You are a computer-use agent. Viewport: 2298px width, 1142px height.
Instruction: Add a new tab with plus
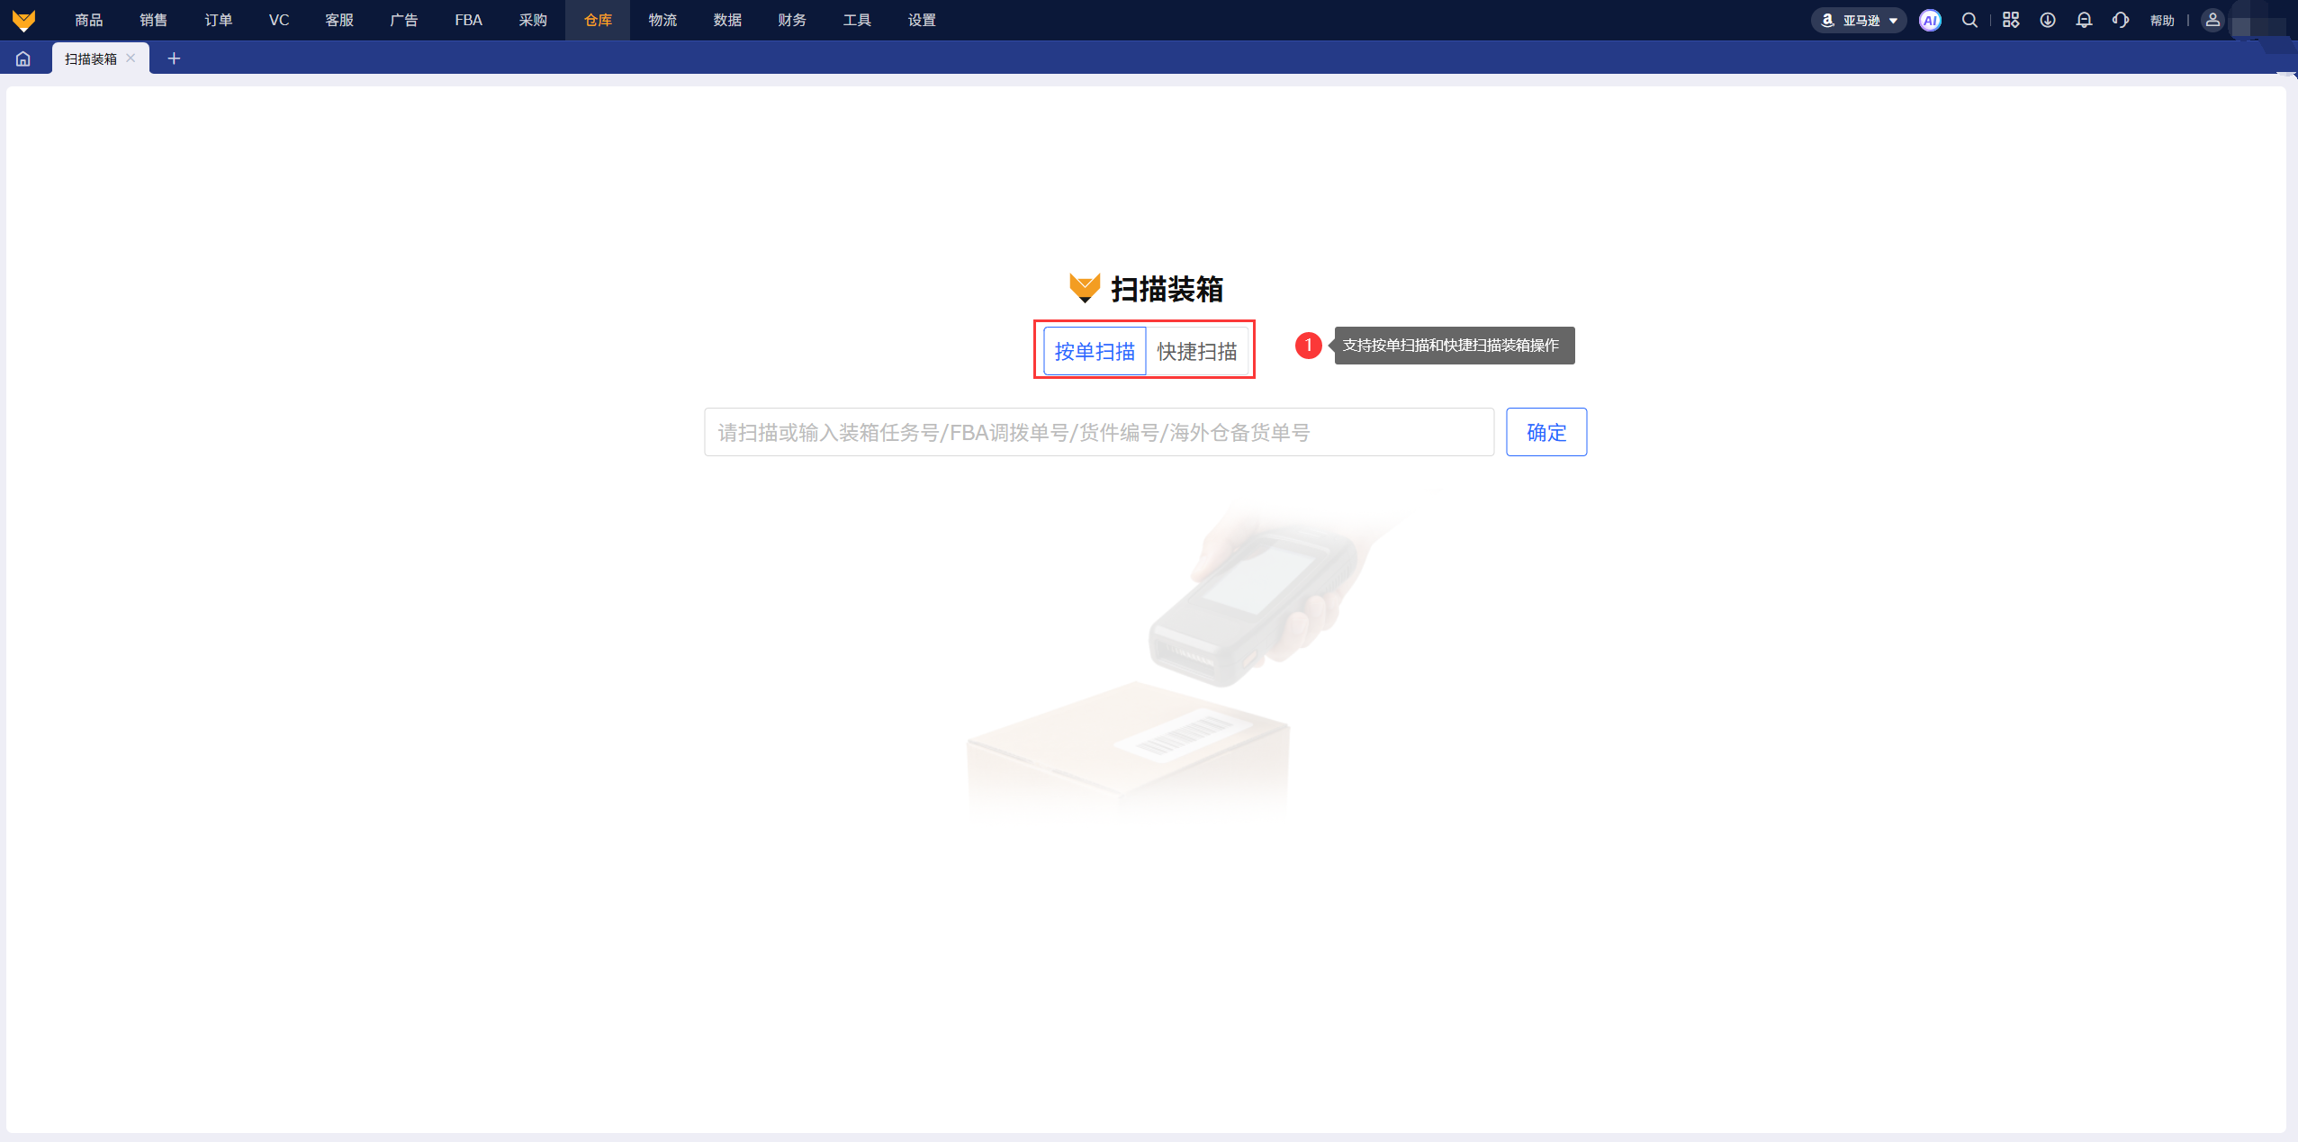[x=174, y=58]
